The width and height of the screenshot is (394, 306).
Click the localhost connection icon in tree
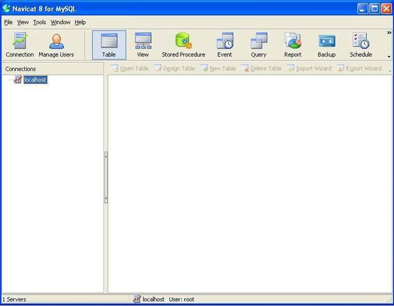pos(18,80)
